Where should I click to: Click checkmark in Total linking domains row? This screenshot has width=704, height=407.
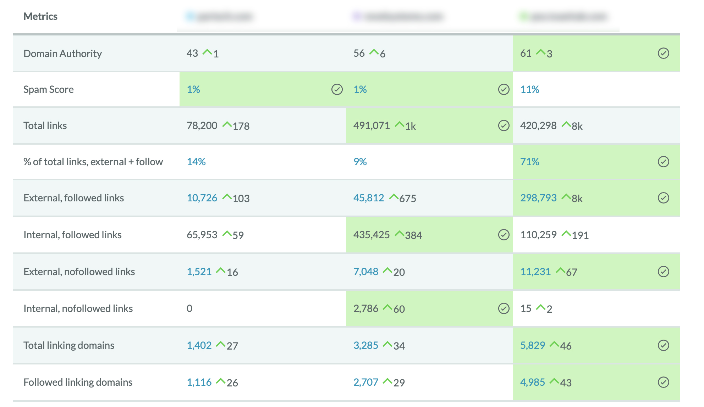click(663, 345)
